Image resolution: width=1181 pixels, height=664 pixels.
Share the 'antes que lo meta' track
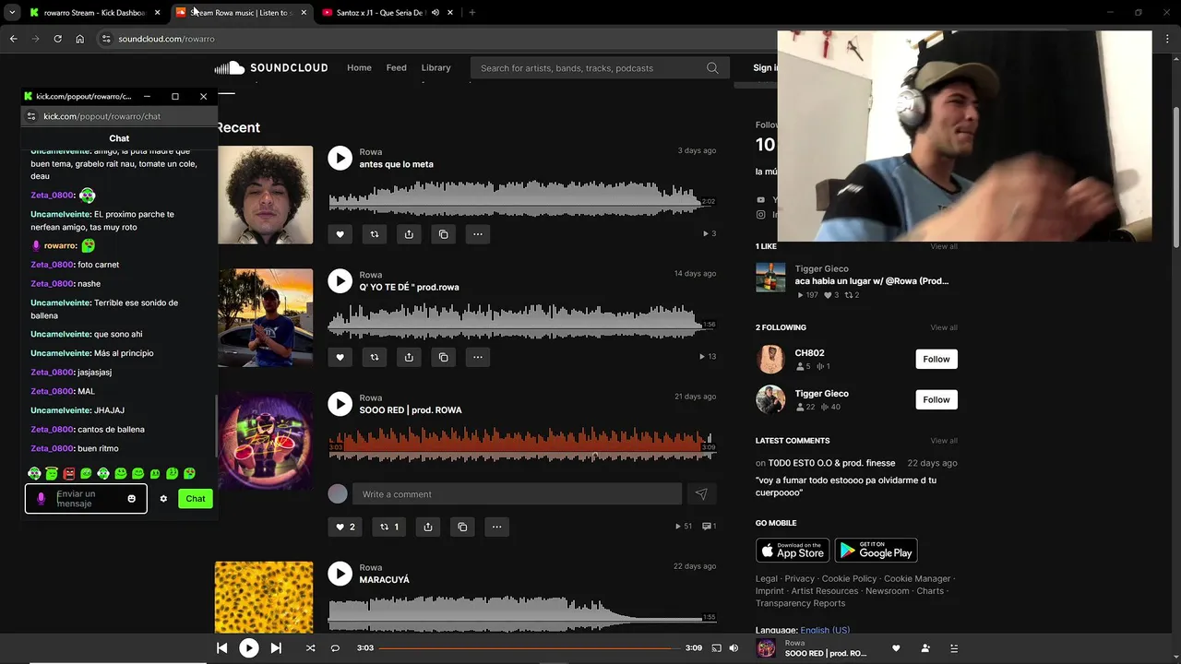pos(409,234)
